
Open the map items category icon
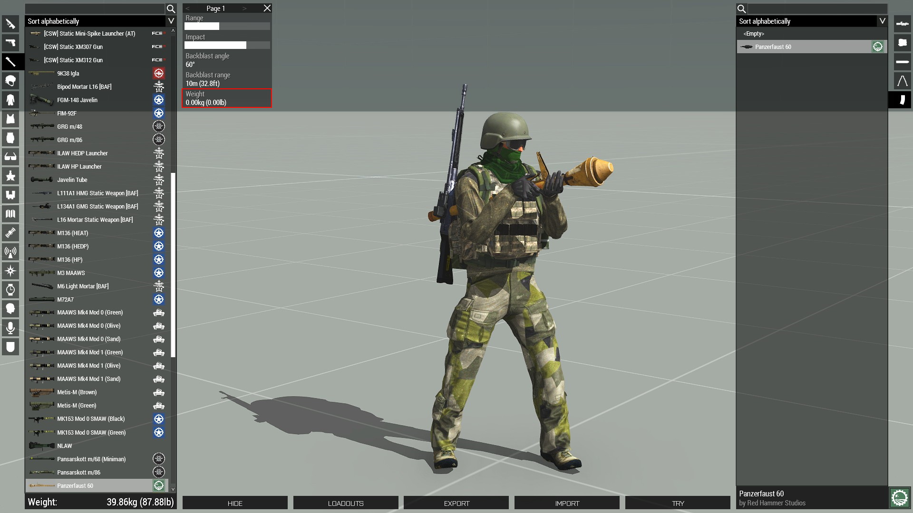10,214
